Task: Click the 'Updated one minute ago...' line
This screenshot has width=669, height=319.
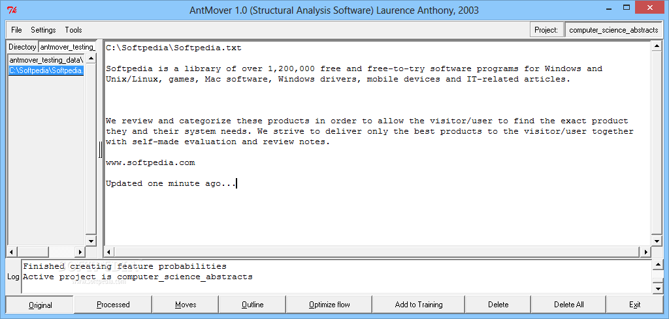Action: click(171, 183)
